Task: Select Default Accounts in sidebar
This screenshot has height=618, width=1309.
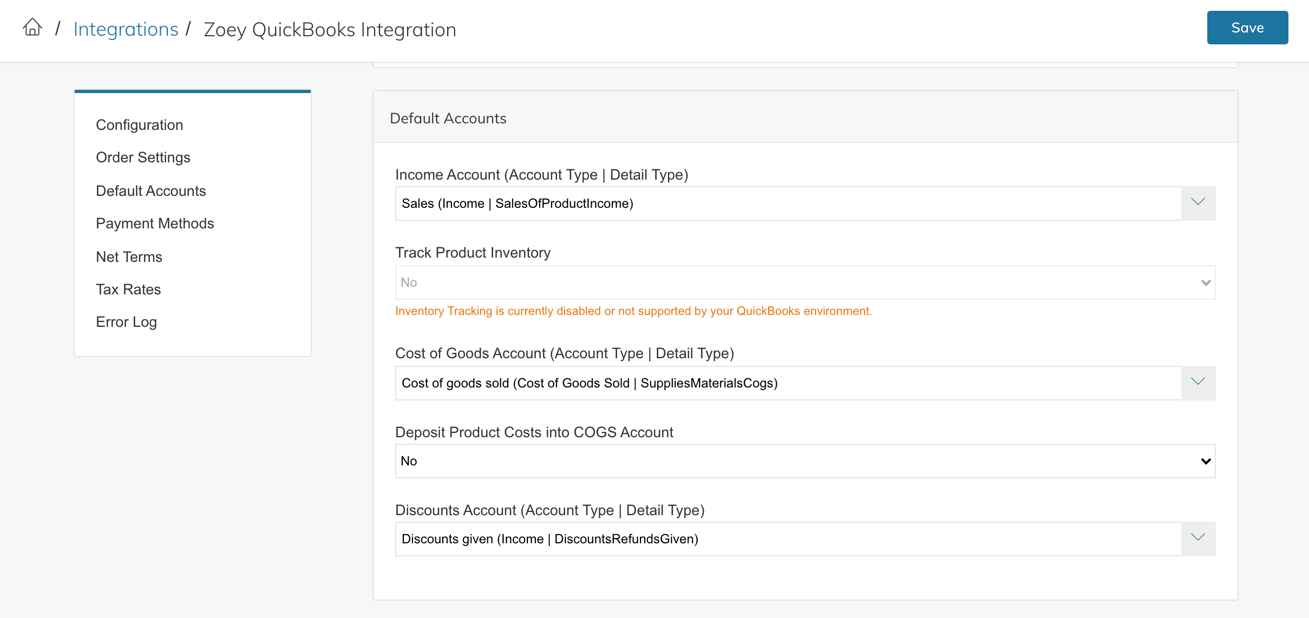Action: 150,191
